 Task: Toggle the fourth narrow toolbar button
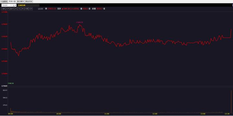pyautogui.click(x=16, y=9)
